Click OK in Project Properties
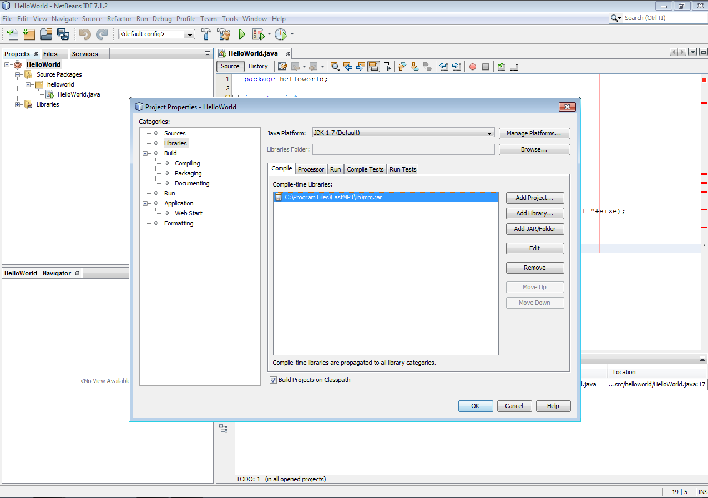708x498 pixels. pos(476,406)
